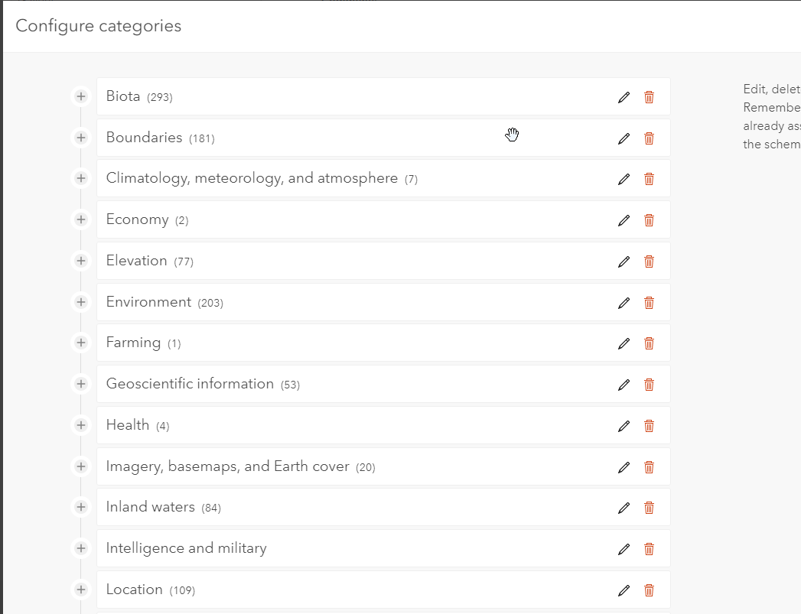Viewport: 801px width, 614px height.
Task: Edit the Health category
Action: click(x=624, y=426)
